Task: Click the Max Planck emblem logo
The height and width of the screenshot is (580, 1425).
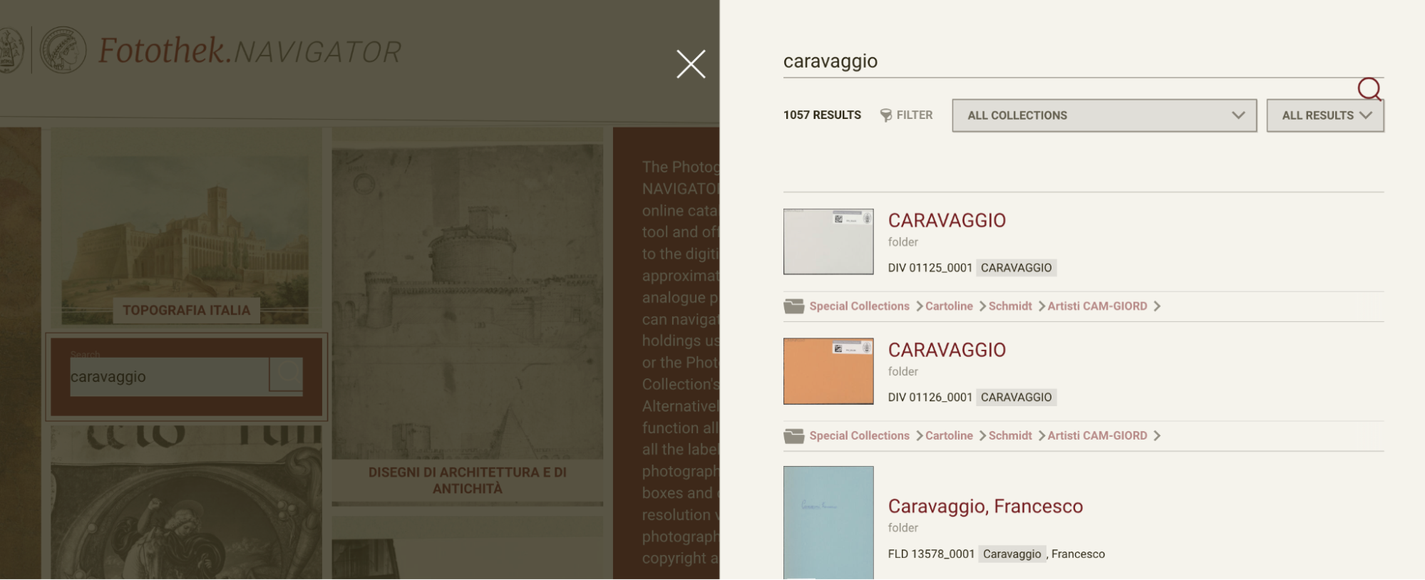Action: [x=63, y=50]
